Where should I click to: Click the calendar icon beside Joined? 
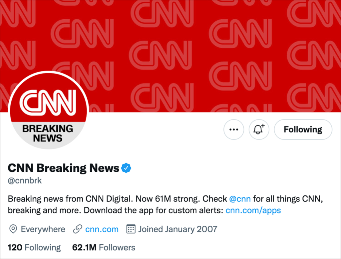coord(131,229)
